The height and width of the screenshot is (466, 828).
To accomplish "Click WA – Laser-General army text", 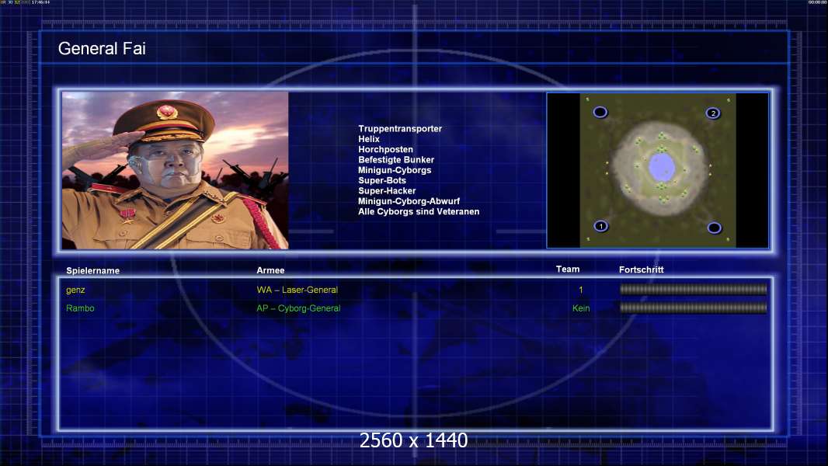I will click(297, 290).
